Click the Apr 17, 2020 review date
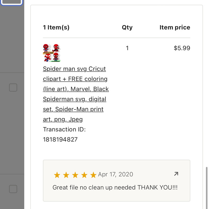 point(115,174)
